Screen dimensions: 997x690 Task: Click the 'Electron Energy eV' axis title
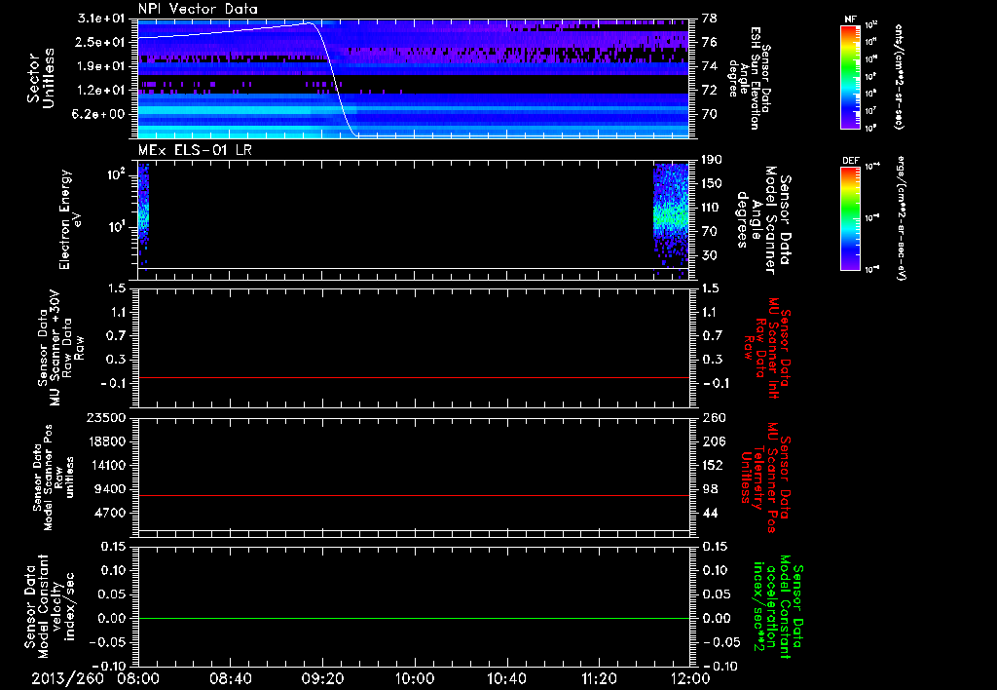coord(70,219)
